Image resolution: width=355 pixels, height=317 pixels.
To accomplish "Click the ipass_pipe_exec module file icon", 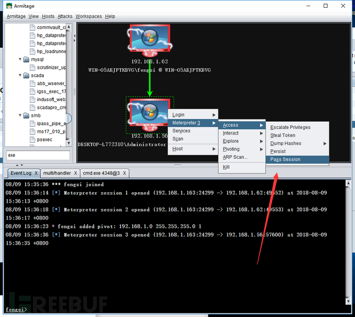I will (32, 124).
